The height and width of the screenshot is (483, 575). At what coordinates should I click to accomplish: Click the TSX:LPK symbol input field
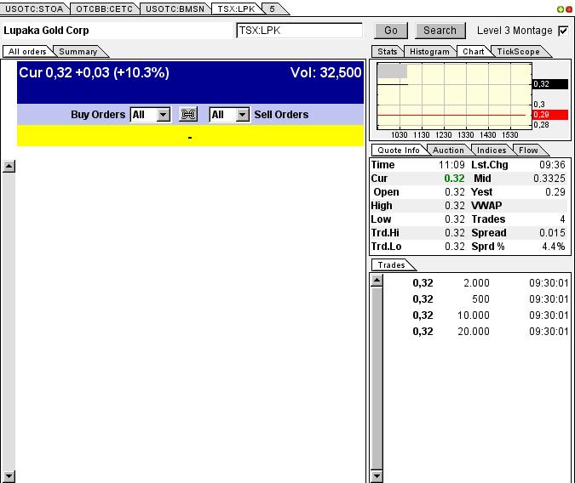pyautogui.click(x=299, y=31)
